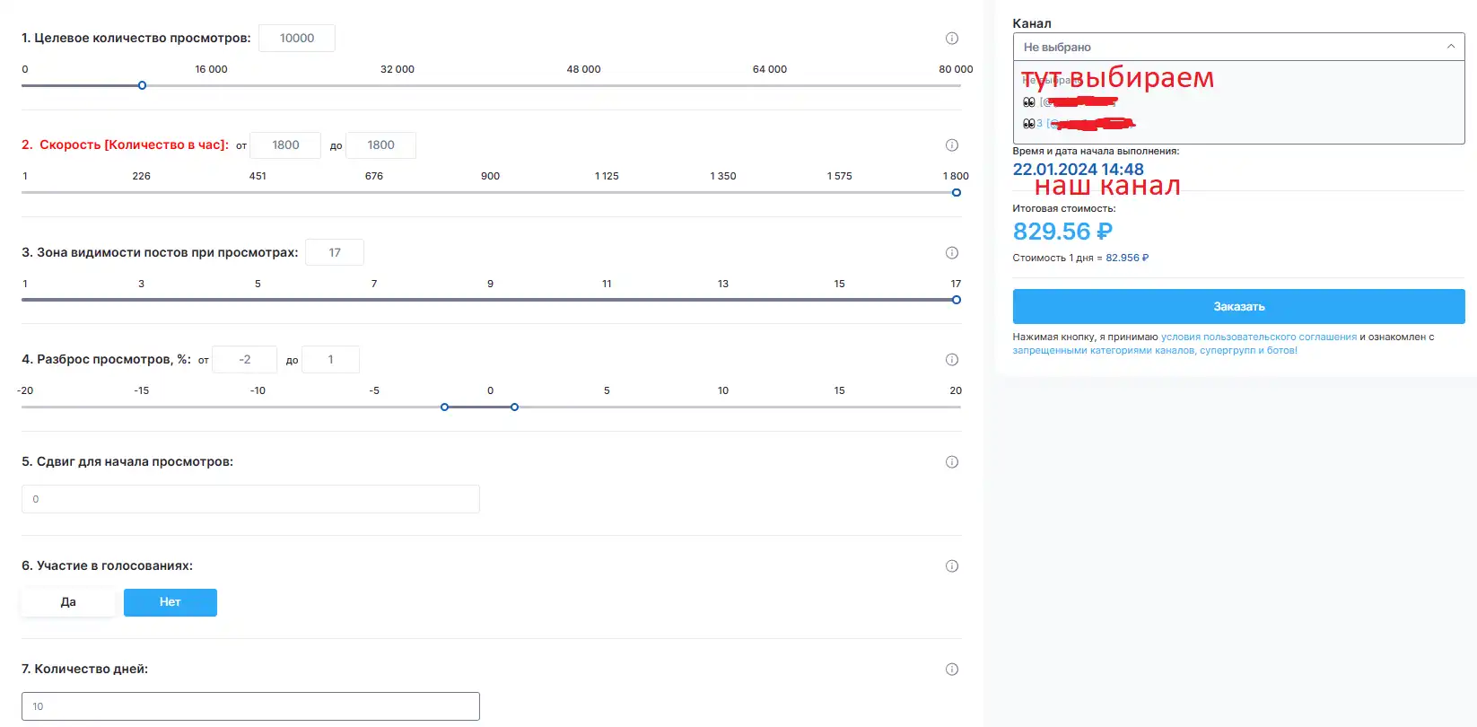Click 48 000 mark on views scale
Viewport: 1477px width, 727px height.
[583, 69]
